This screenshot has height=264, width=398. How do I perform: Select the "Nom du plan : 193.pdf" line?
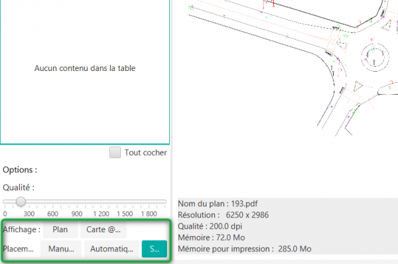tap(218, 204)
